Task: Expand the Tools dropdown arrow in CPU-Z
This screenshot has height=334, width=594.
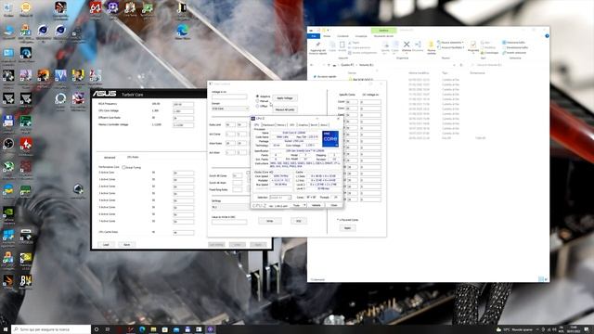Action: tap(304, 205)
